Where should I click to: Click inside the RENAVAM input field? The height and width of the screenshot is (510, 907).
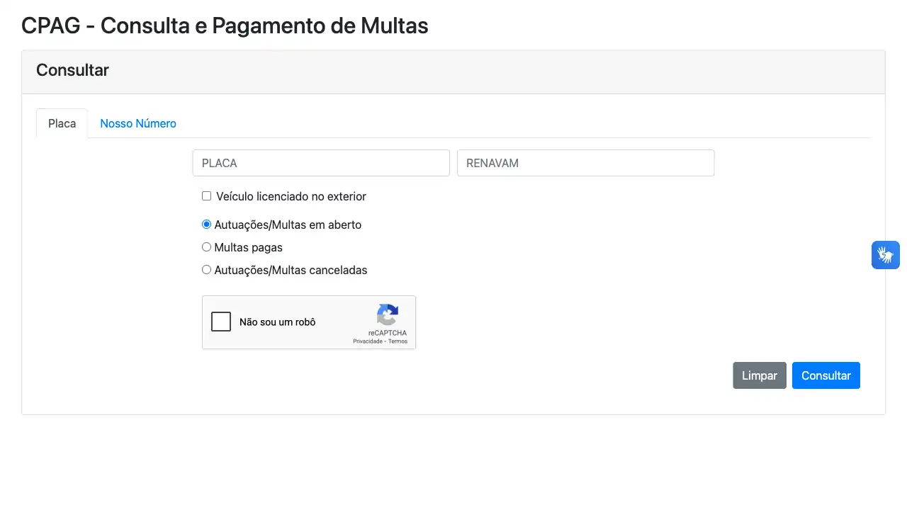(x=585, y=163)
